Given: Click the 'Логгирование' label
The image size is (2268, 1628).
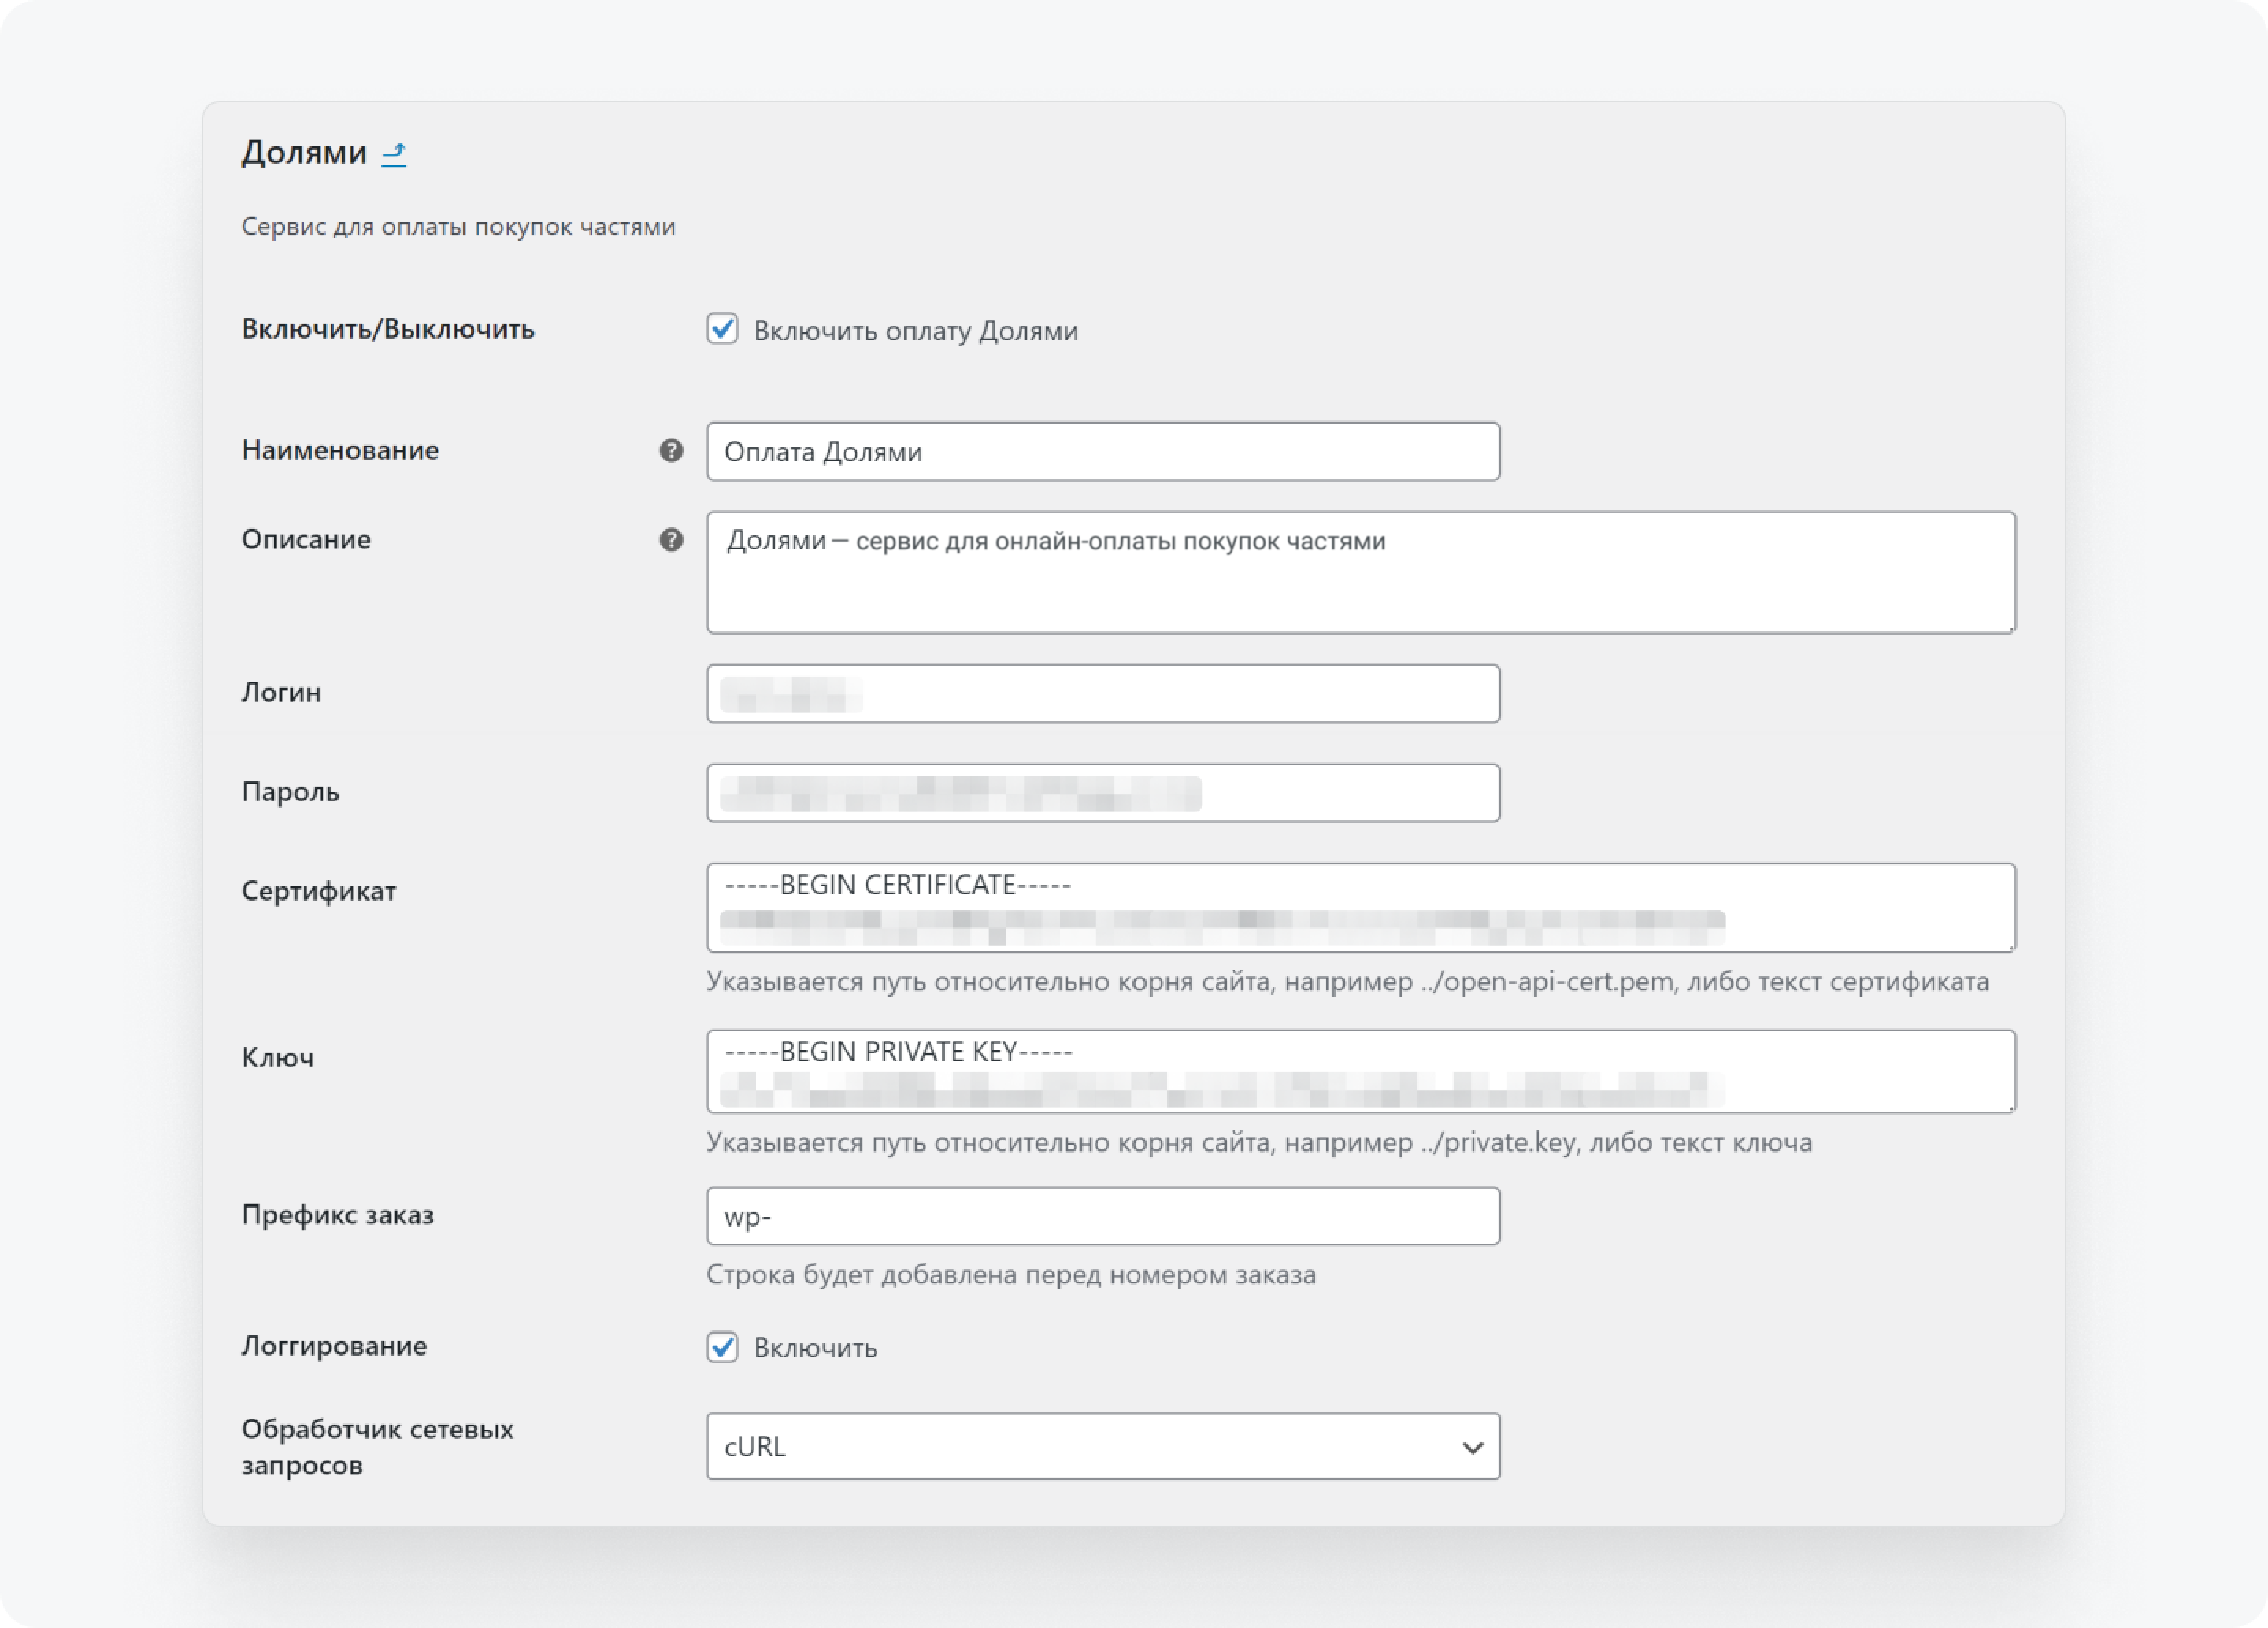Looking at the screenshot, I should pyautogui.click(x=334, y=1346).
